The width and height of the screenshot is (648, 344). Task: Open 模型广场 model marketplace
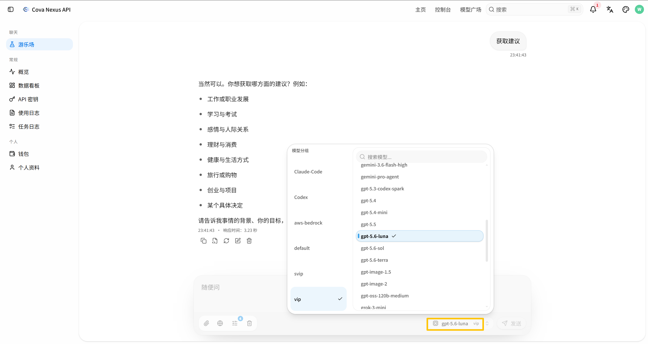pos(470,10)
